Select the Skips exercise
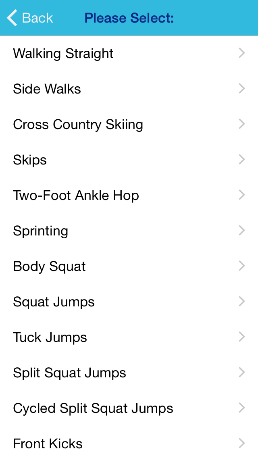 (129, 160)
